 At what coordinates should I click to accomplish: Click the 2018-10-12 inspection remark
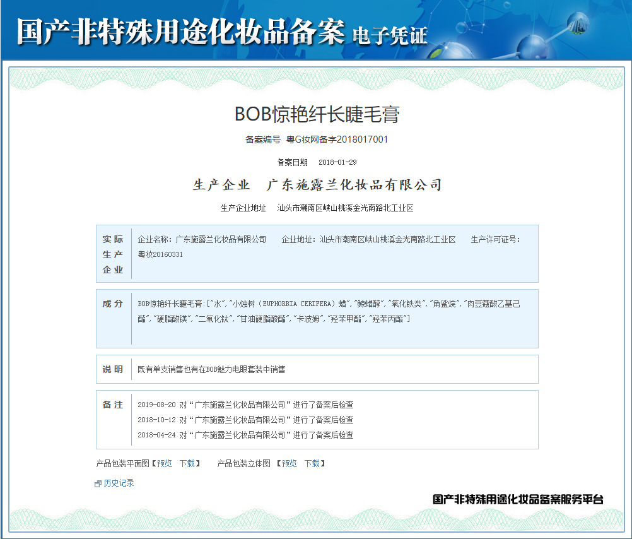tap(245, 420)
